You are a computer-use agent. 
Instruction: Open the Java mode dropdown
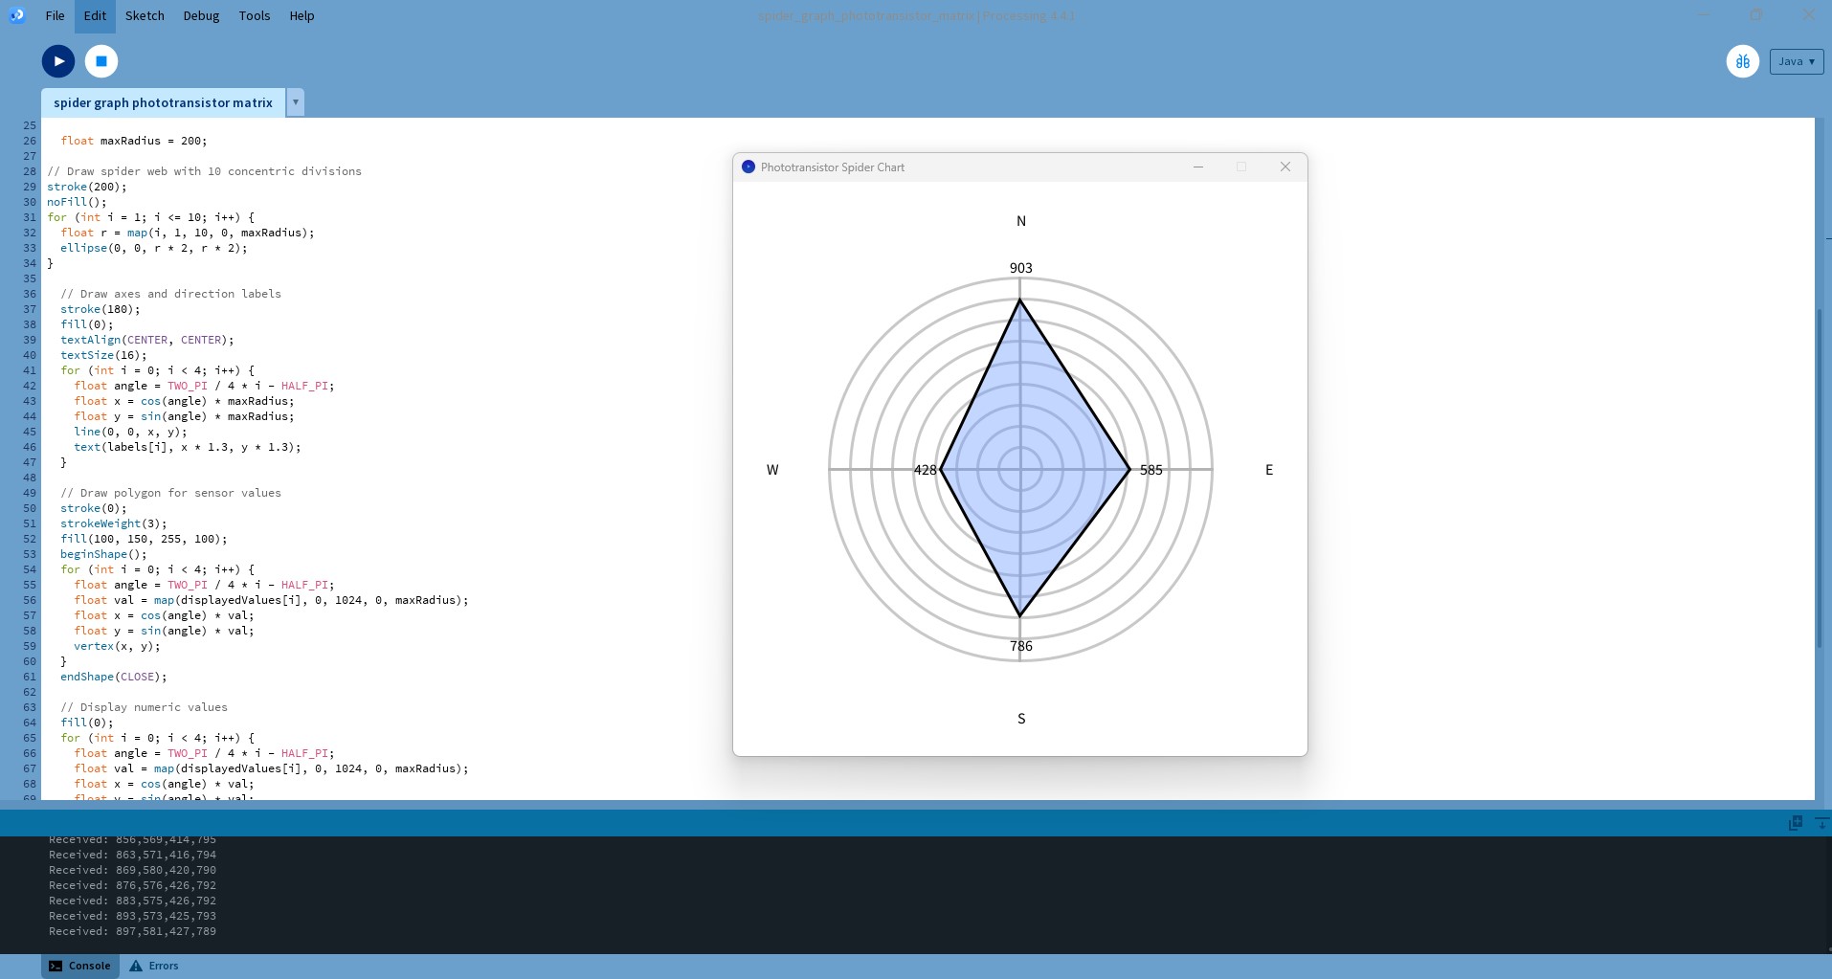1796,61
